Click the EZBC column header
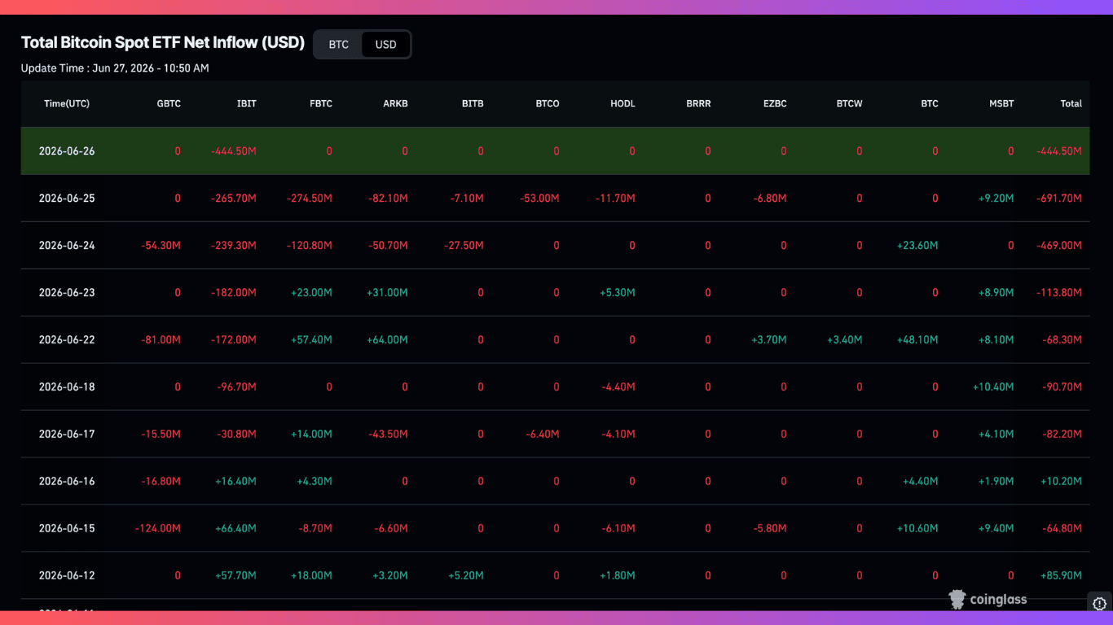 click(774, 103)
